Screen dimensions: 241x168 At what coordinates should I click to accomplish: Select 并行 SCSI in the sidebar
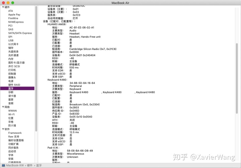[14, 66]
